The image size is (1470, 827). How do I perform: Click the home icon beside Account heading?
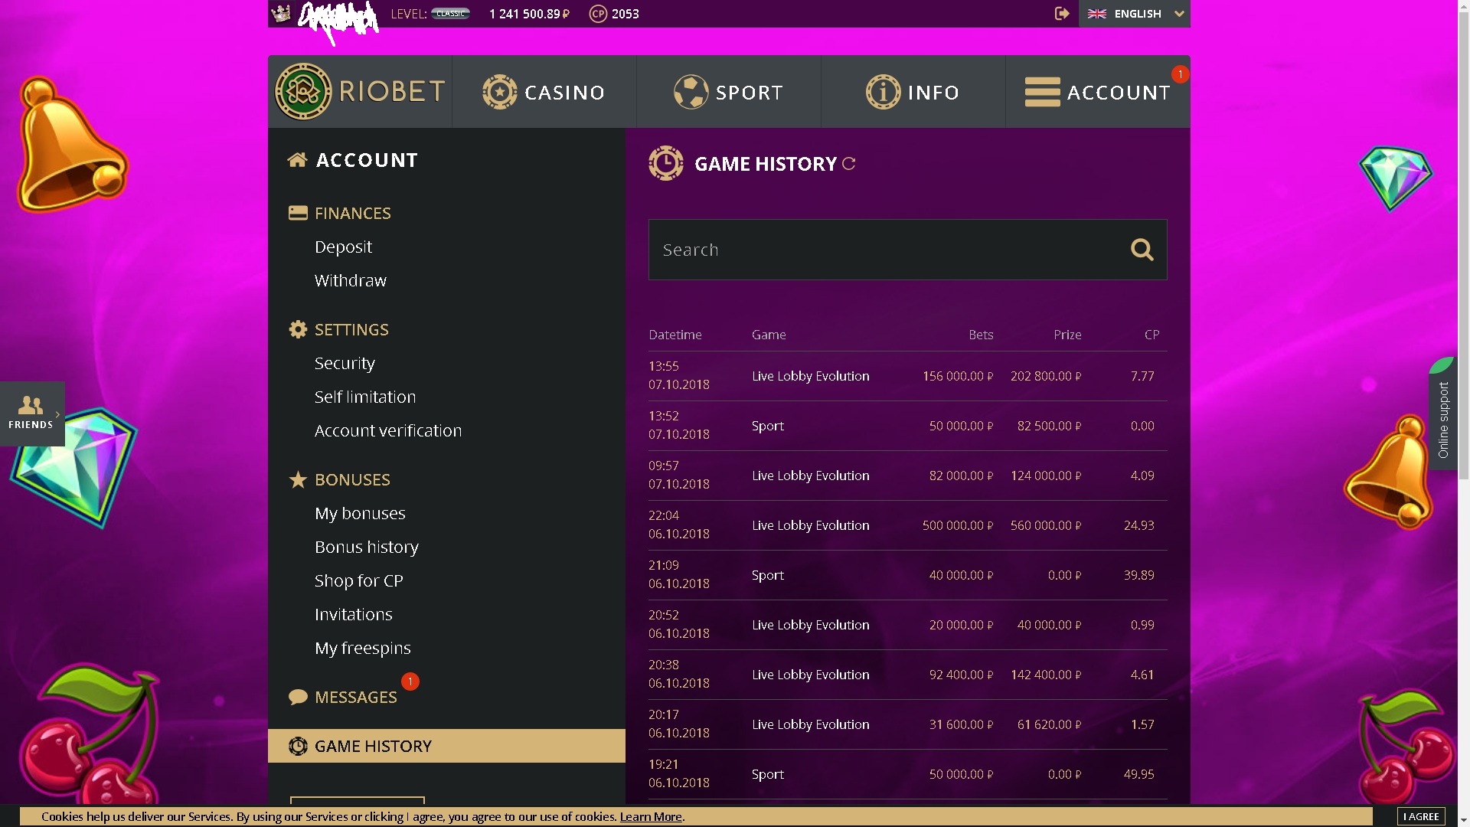tap(297, 160)
